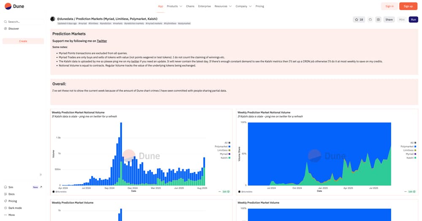Click the @dunedata avatar below the volume share chart
The width and height of the screenshot is (422, 221).
click(239, 192)
